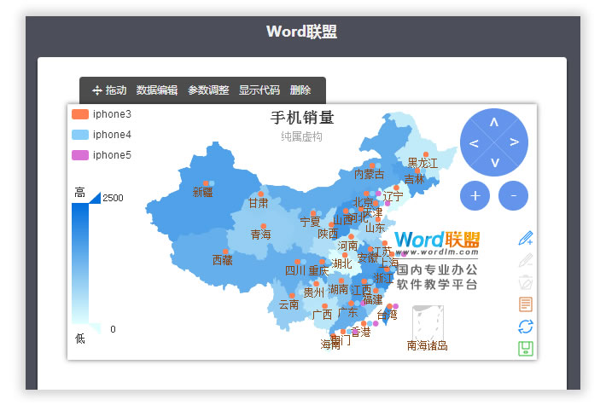Click the 拖动 move handle
Viewport: 606px width, 411px height.
[109, 90]
